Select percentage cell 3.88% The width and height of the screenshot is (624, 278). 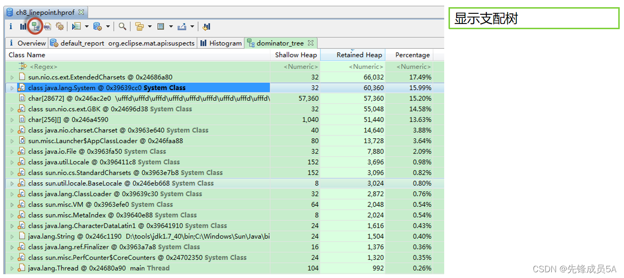422,130
